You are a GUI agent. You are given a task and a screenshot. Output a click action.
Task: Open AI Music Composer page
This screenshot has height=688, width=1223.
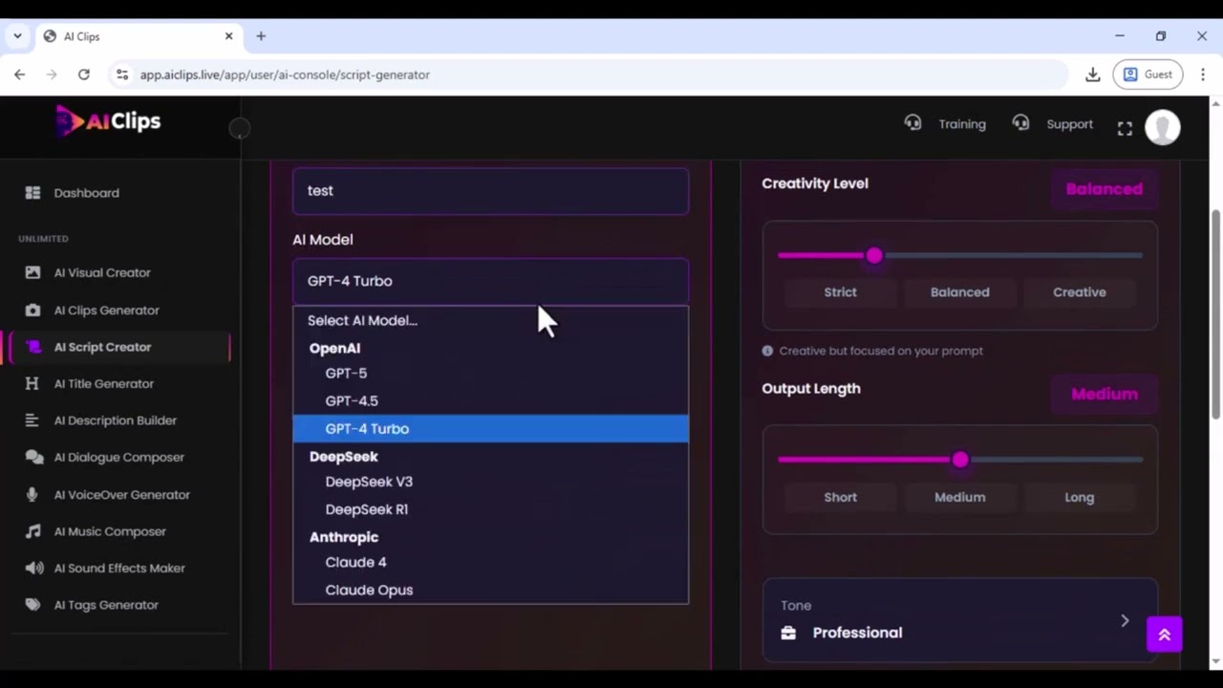click(x=110, y=531)
